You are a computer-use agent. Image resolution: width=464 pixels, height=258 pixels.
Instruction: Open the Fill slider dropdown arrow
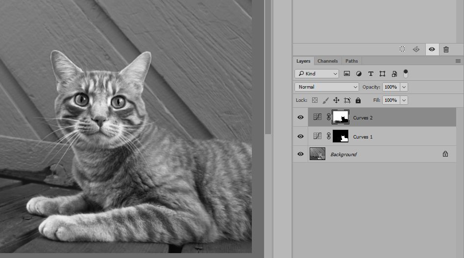(404, 100)
